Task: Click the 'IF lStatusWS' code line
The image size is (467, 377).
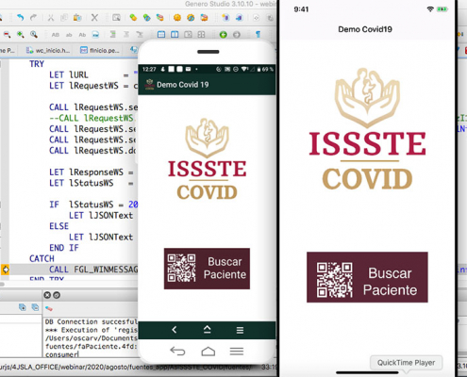Action: click(x=93, y=205)
